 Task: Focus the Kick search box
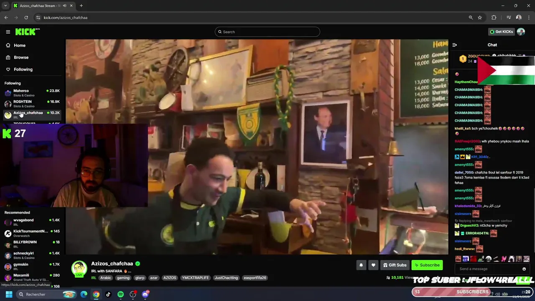(x=267, y=32)
